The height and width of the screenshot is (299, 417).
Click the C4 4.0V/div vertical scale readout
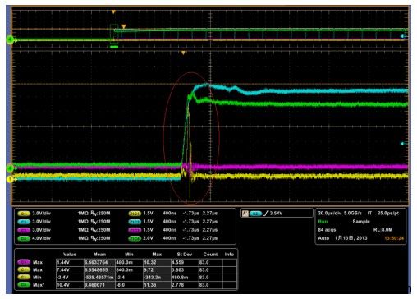tap(41, 238)
